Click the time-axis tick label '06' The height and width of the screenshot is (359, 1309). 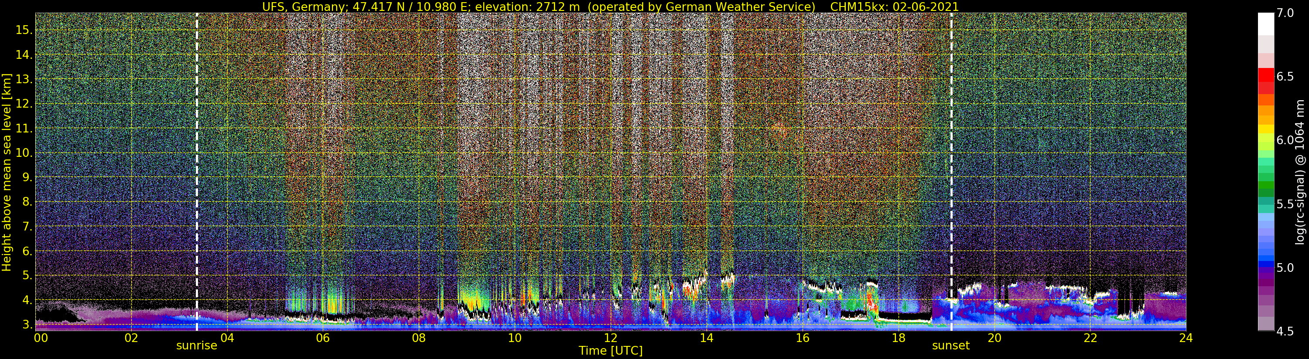pos(323,338)
